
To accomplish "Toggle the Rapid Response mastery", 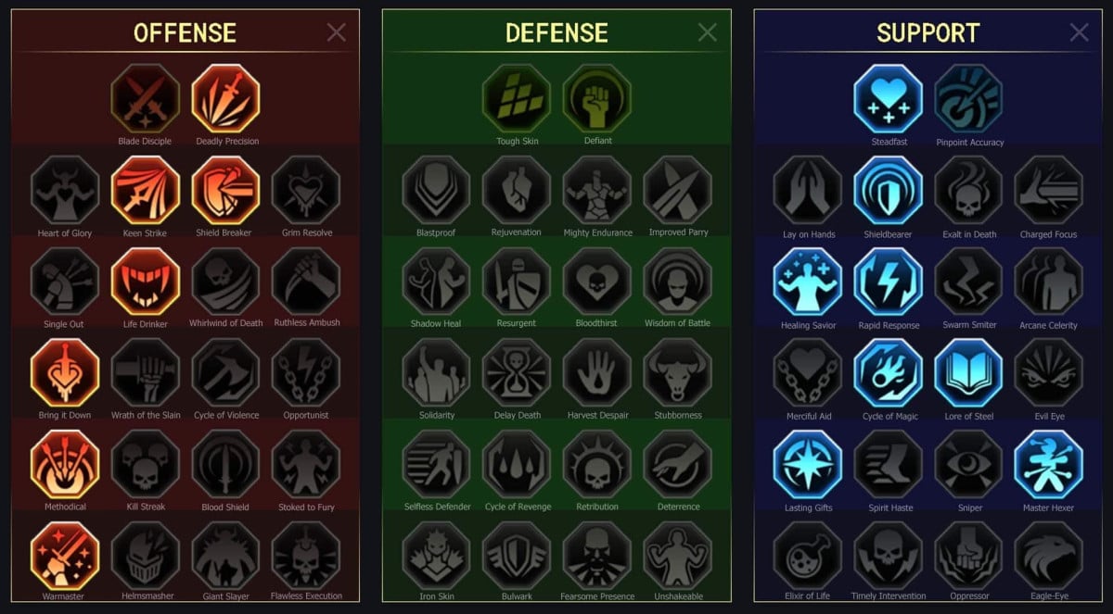I will click(x=889, y=282).
